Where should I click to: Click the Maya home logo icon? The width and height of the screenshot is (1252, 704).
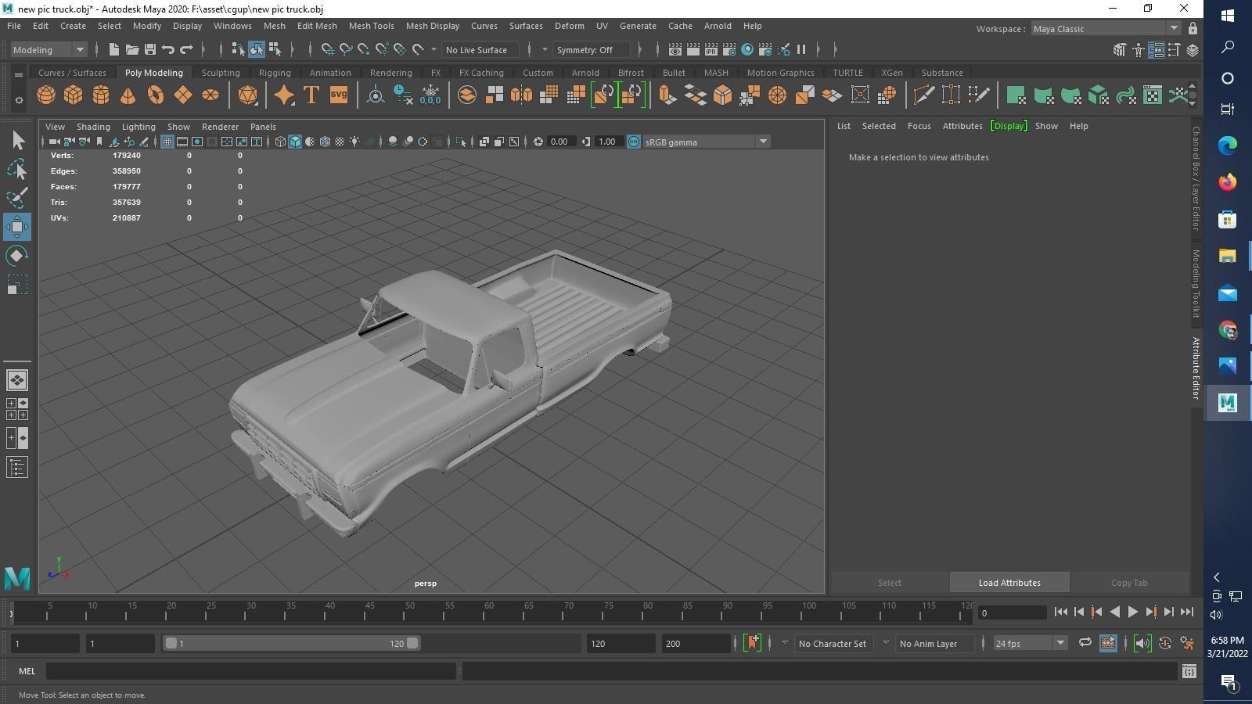[x=17, y=579]
